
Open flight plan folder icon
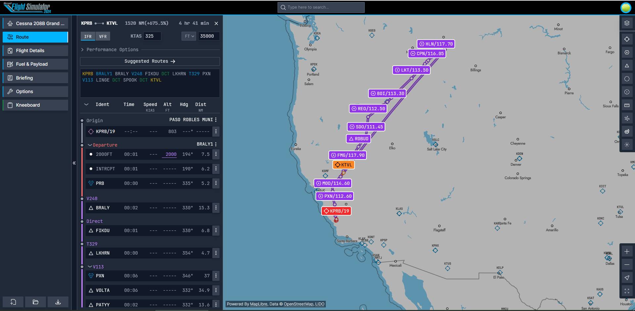tap(35, 302)
